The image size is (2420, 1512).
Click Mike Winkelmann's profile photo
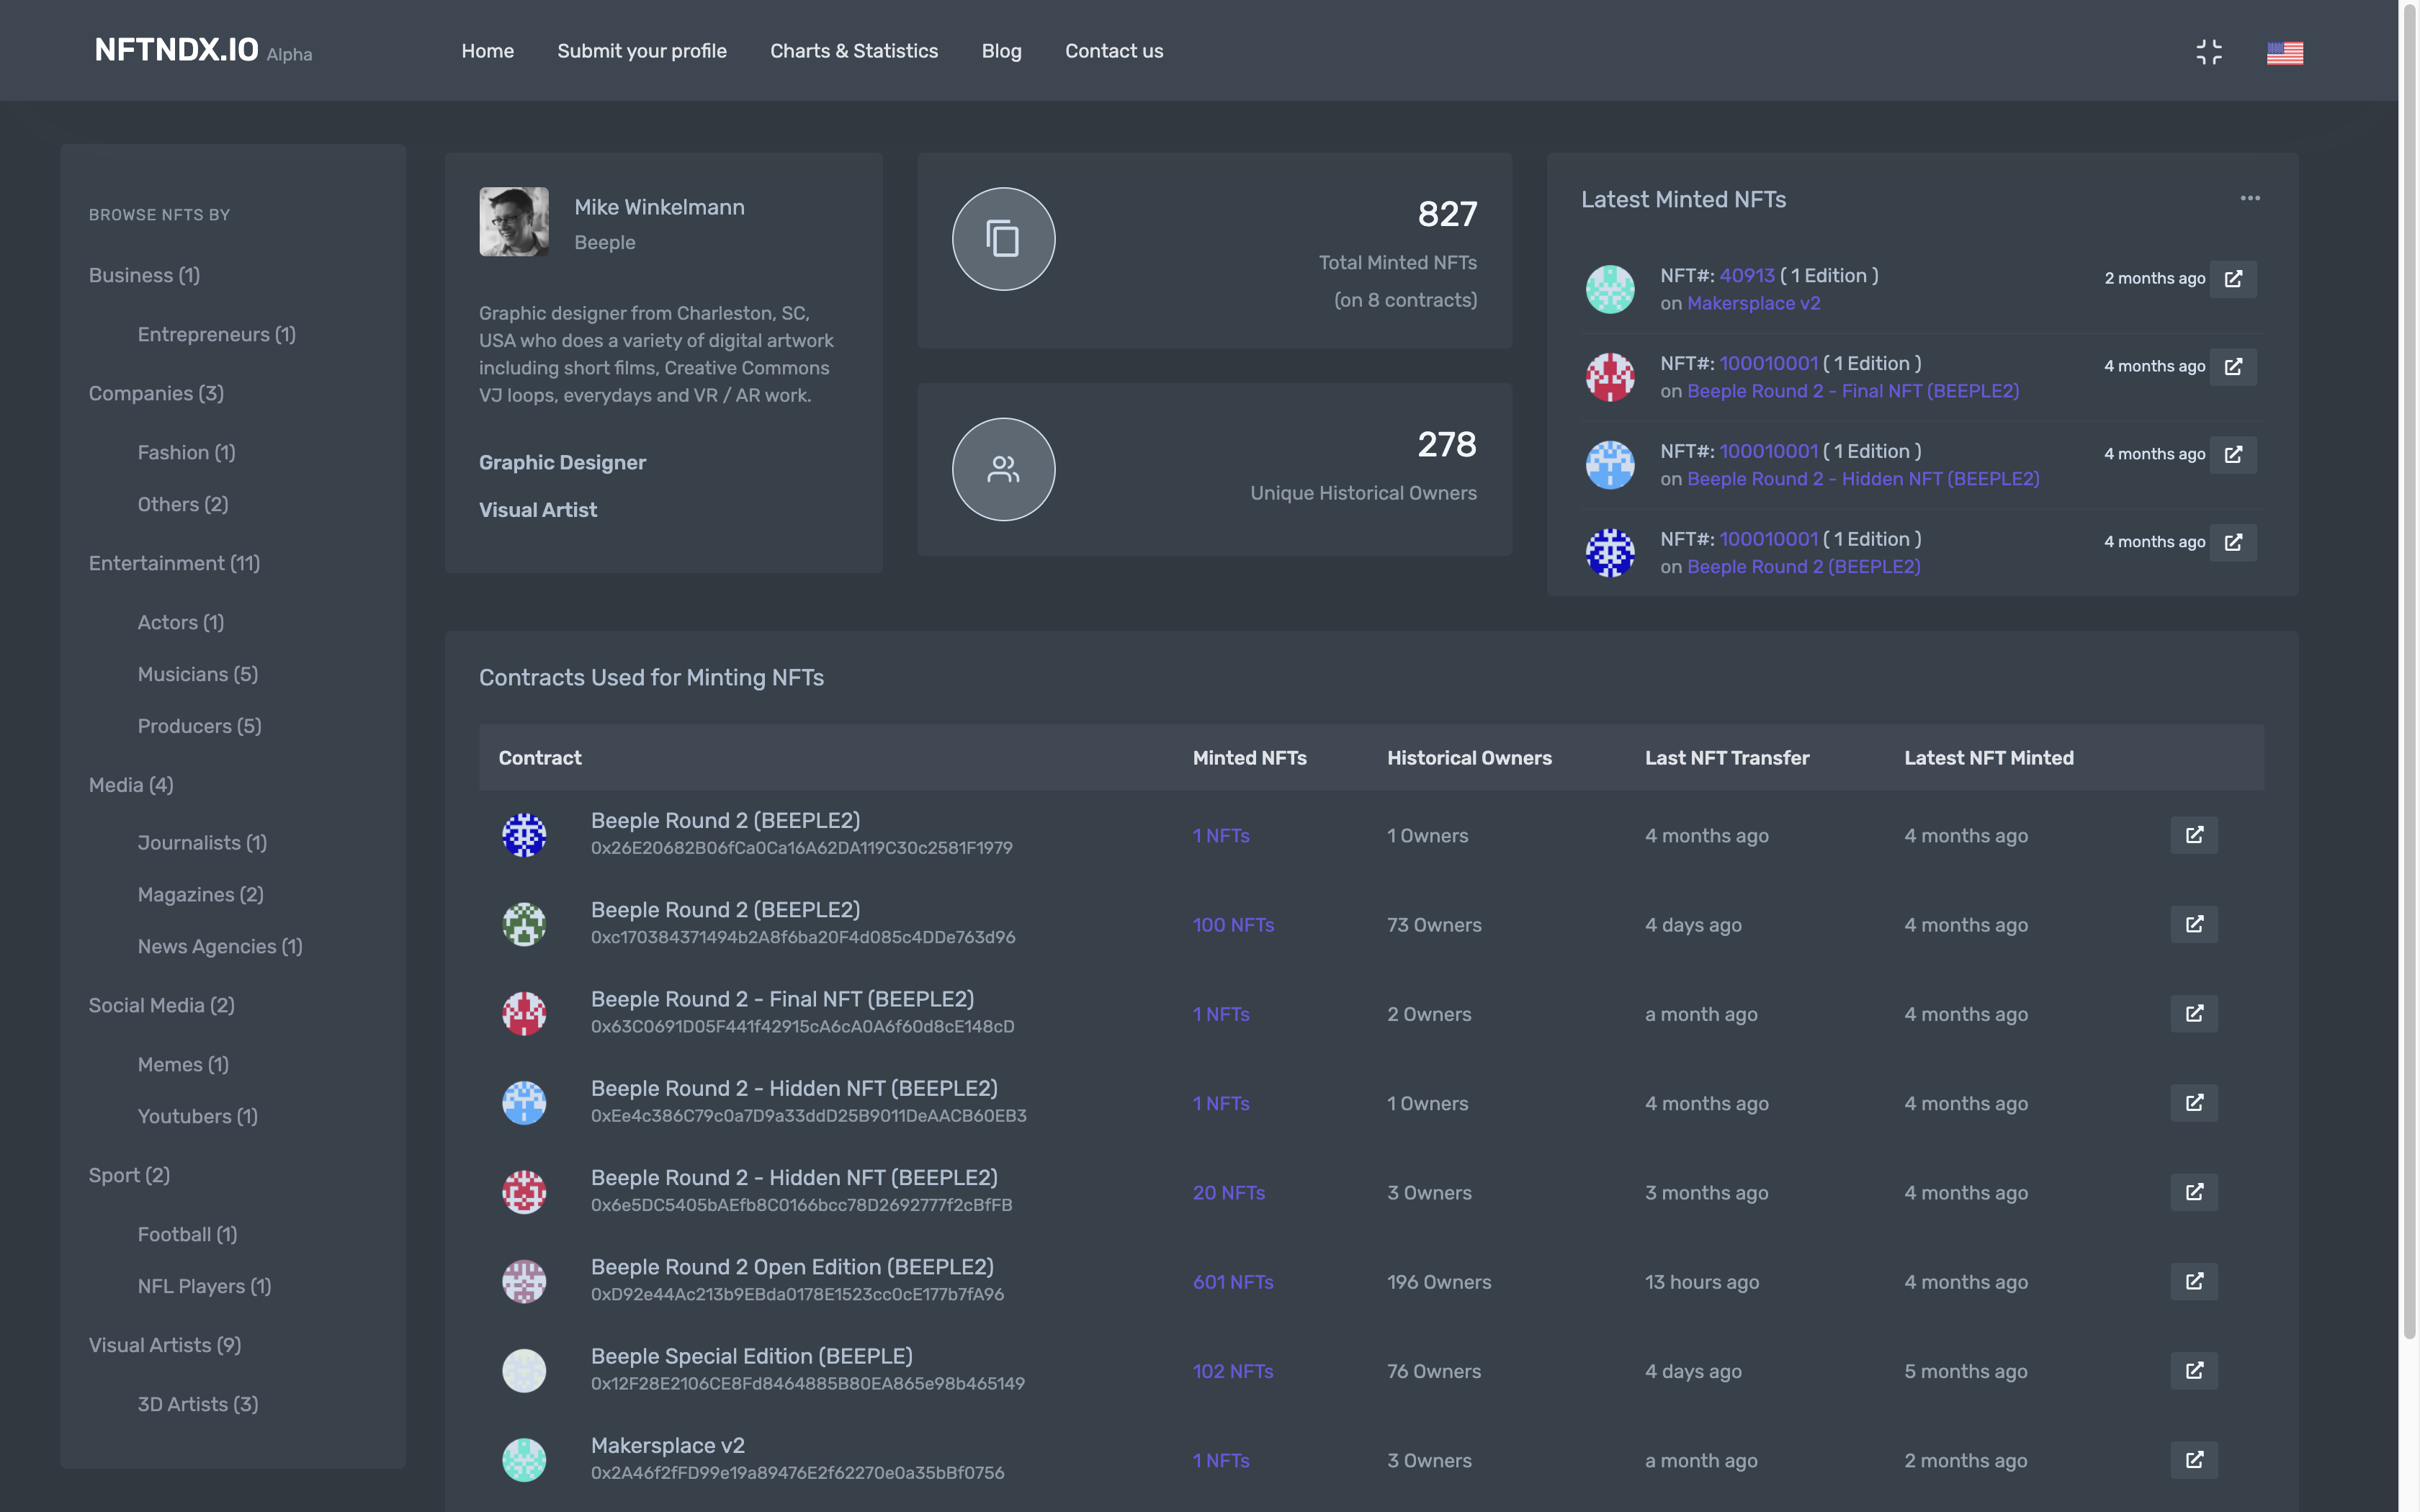point(513,222)
